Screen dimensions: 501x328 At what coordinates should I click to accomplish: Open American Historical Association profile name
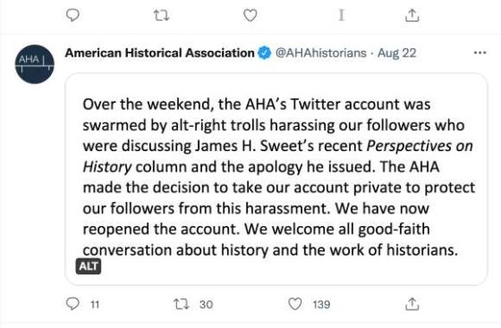tap(159, 53)
